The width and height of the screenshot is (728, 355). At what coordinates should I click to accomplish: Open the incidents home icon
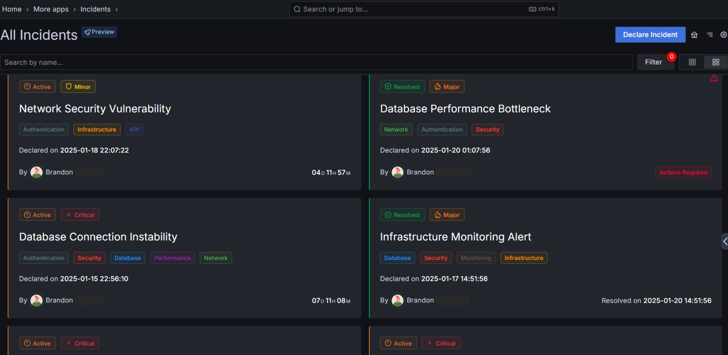pyautogui.click(x=694, y=35)
